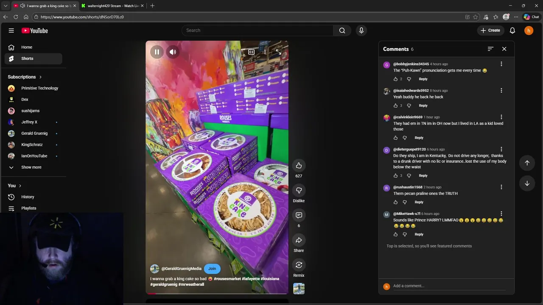Open the comments icon showing 6
Image resolution: width=543 pixels, height=305 pixels.
click(299, 216)
